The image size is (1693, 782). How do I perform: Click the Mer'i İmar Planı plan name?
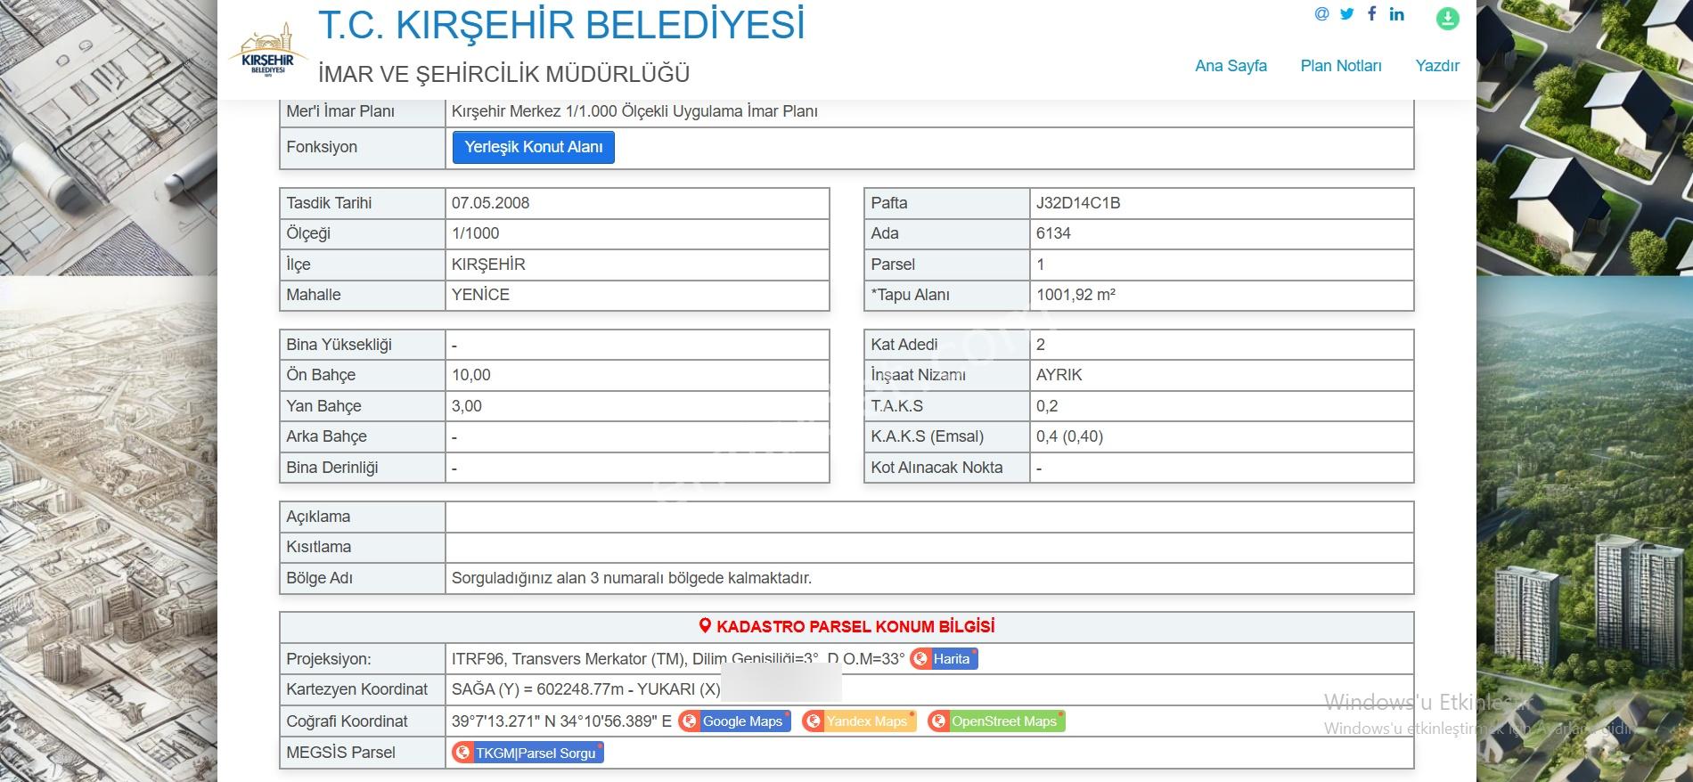tap(634, 111)
